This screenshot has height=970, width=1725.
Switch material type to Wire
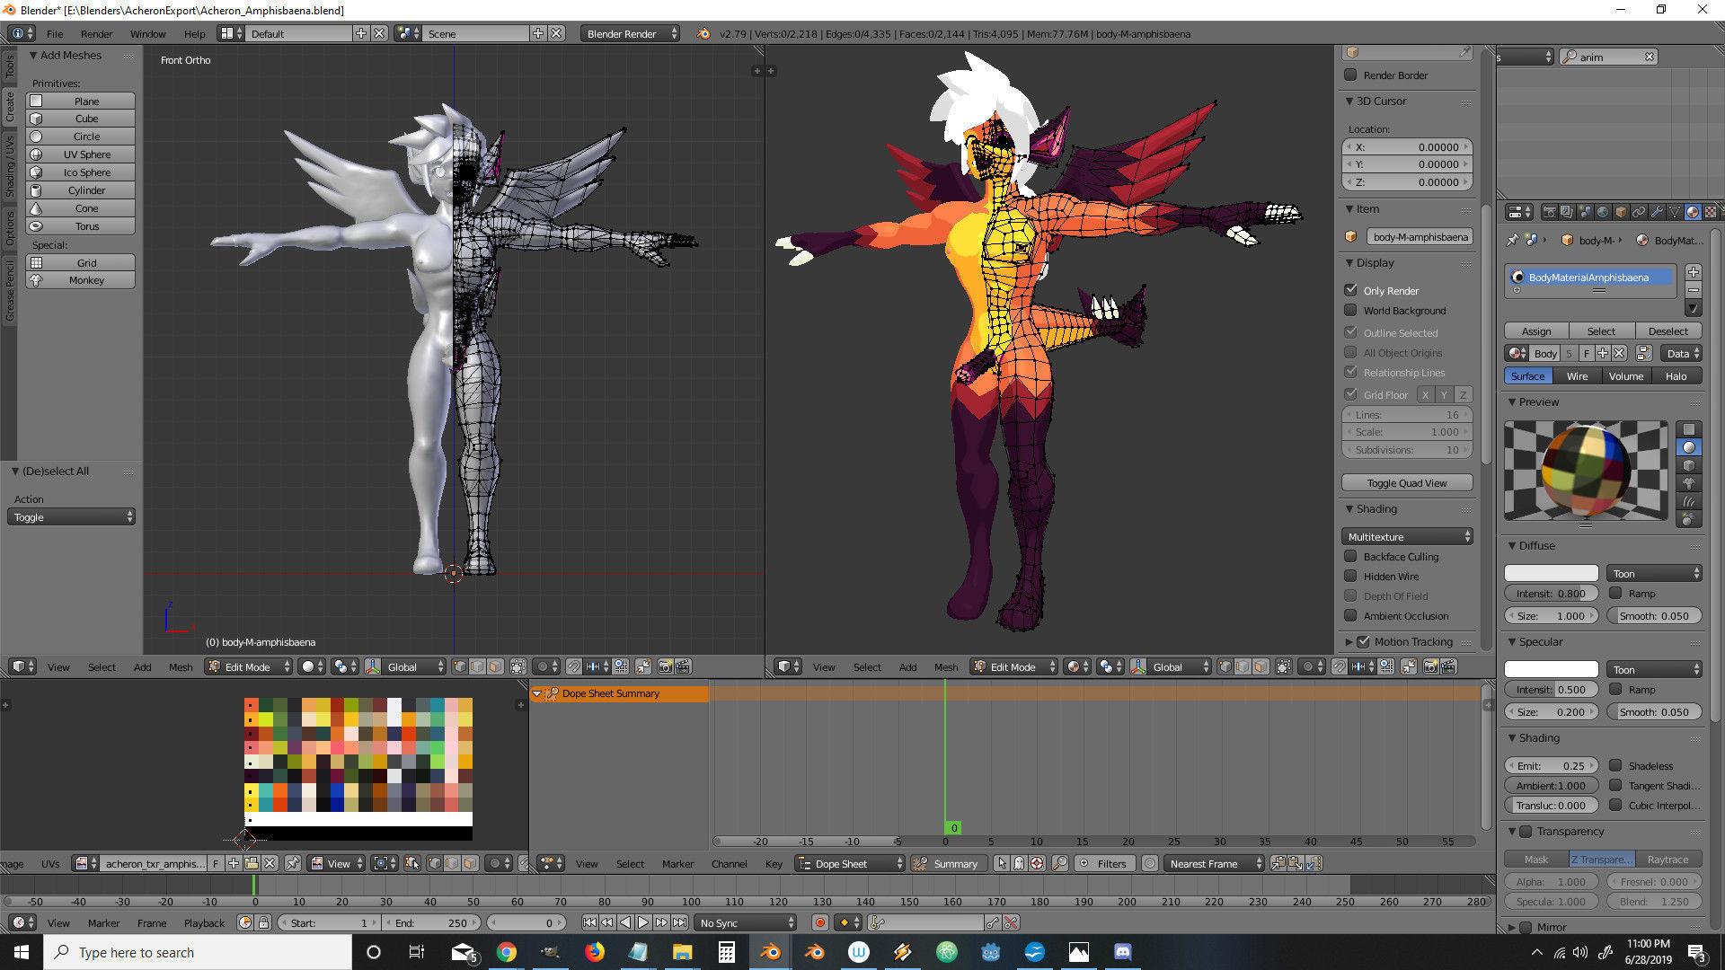[x=1577, y=375]
